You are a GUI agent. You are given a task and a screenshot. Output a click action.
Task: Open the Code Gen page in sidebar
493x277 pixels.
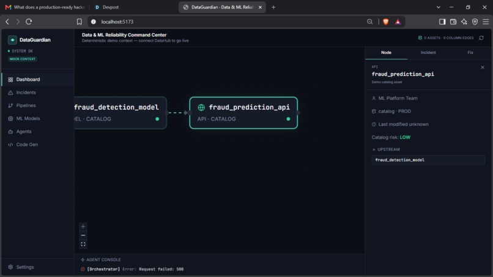(38, 145)
